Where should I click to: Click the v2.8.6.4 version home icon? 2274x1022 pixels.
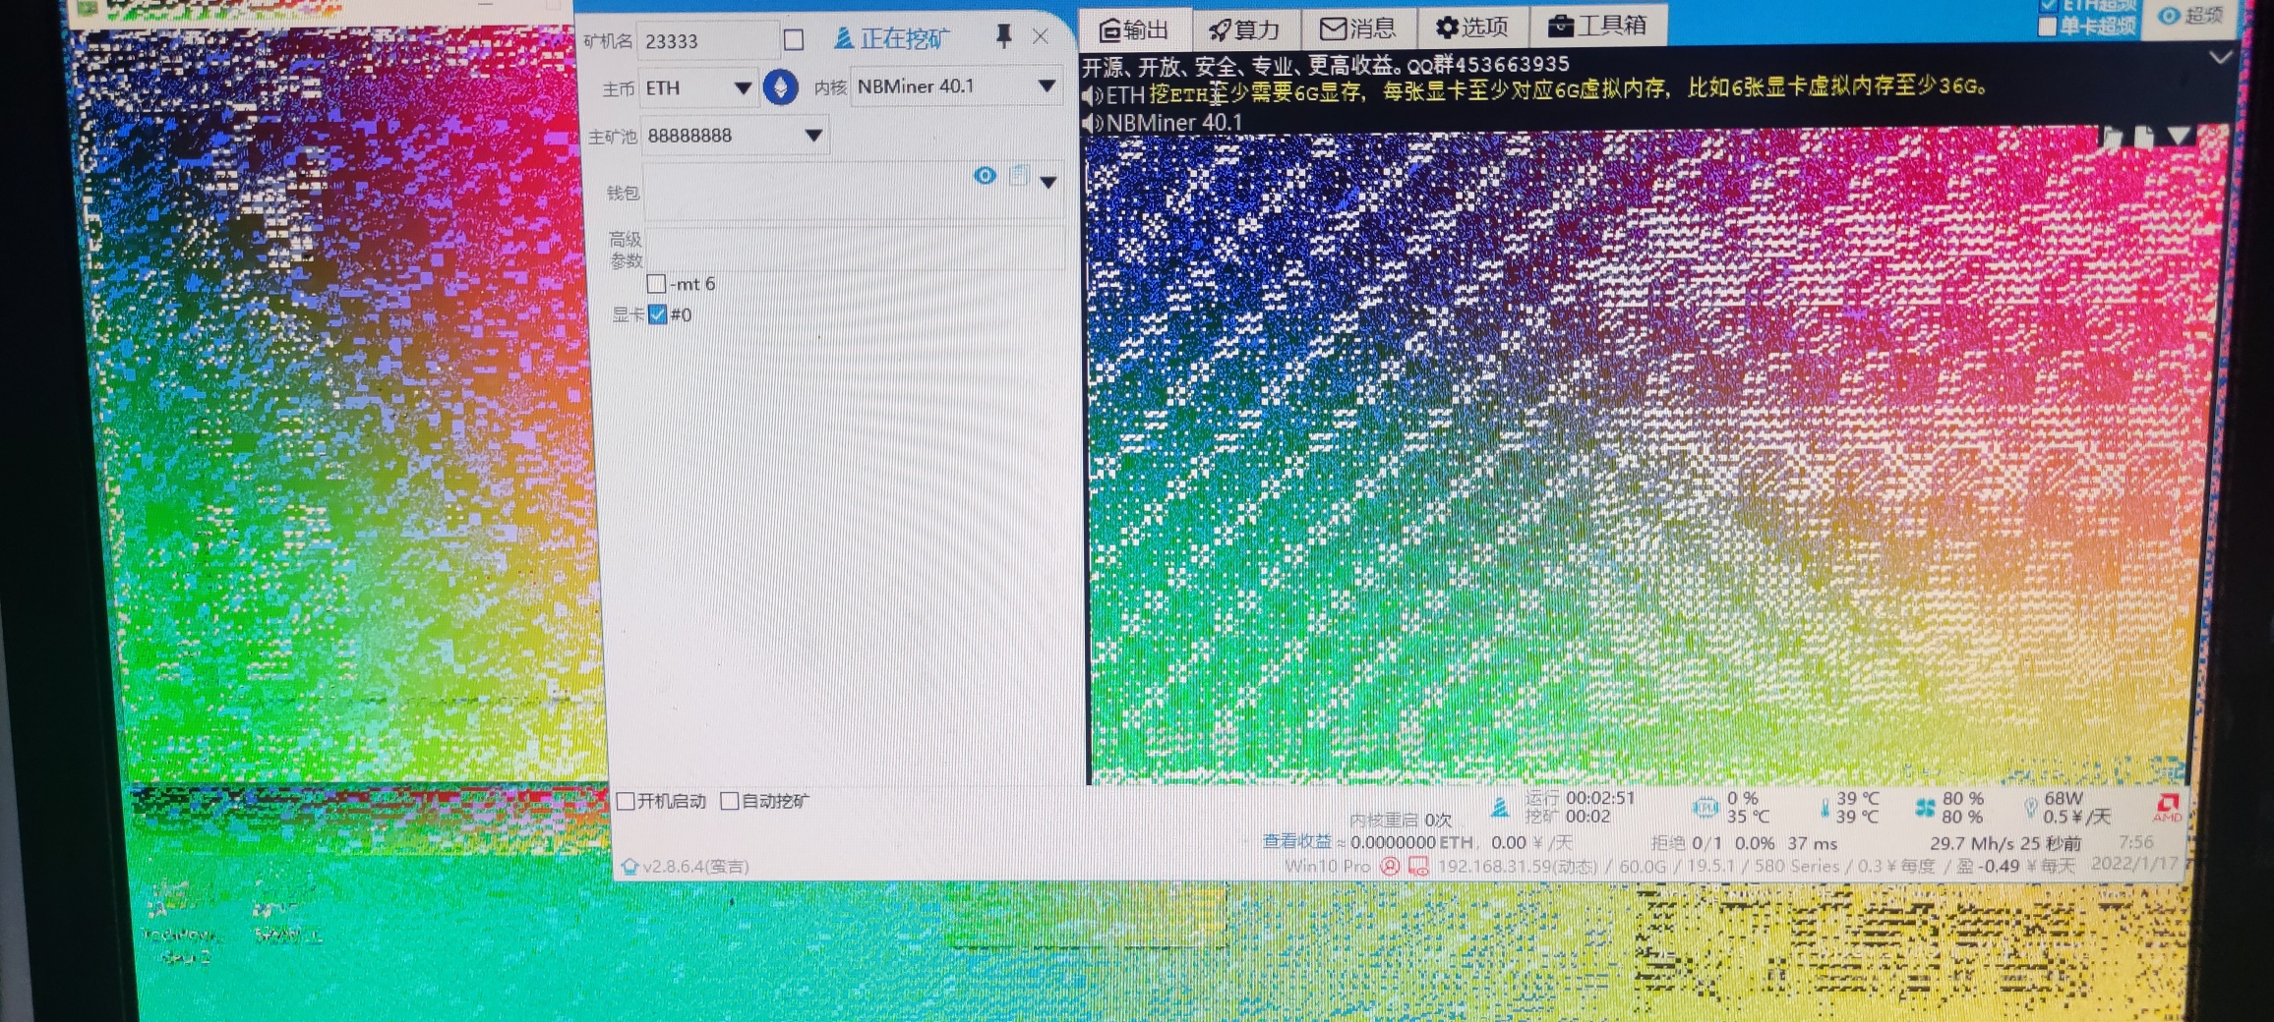[x=630, y=867]
